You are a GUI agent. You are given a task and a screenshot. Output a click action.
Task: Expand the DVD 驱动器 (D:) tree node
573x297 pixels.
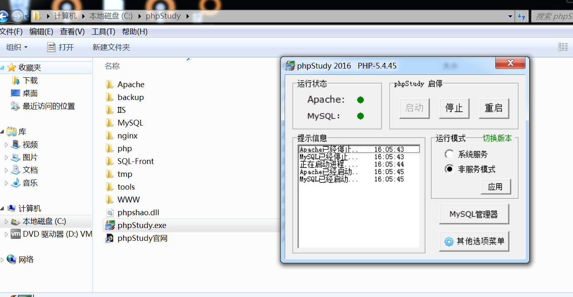[6, 234]
